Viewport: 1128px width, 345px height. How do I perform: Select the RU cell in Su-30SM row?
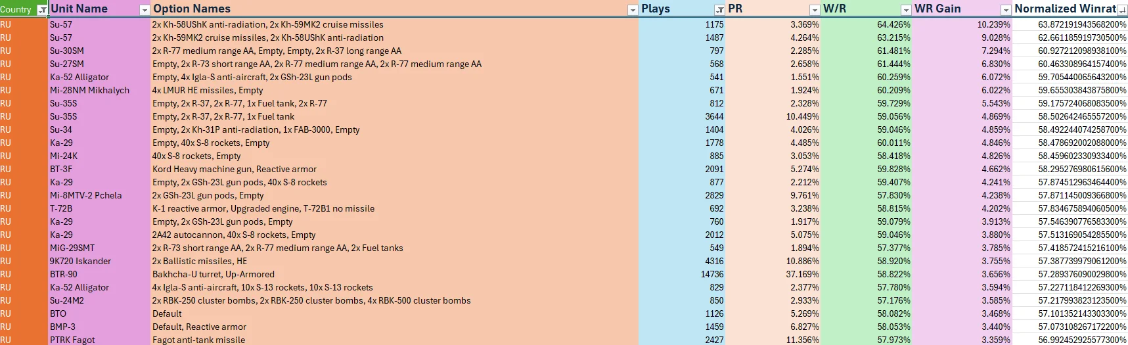click(x=24, y=51)
